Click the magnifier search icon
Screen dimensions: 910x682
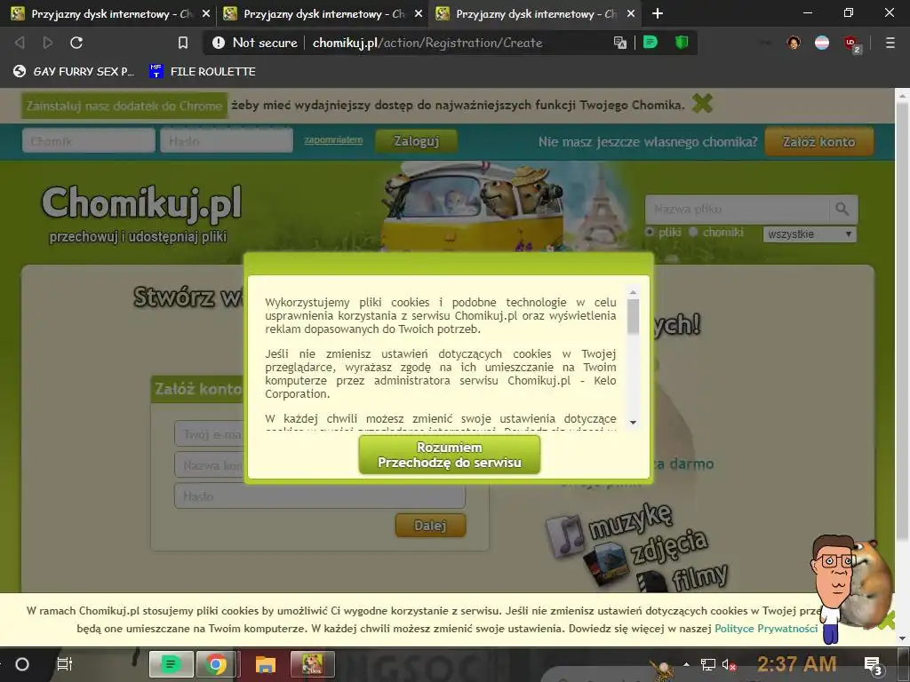tap(842, 209)
